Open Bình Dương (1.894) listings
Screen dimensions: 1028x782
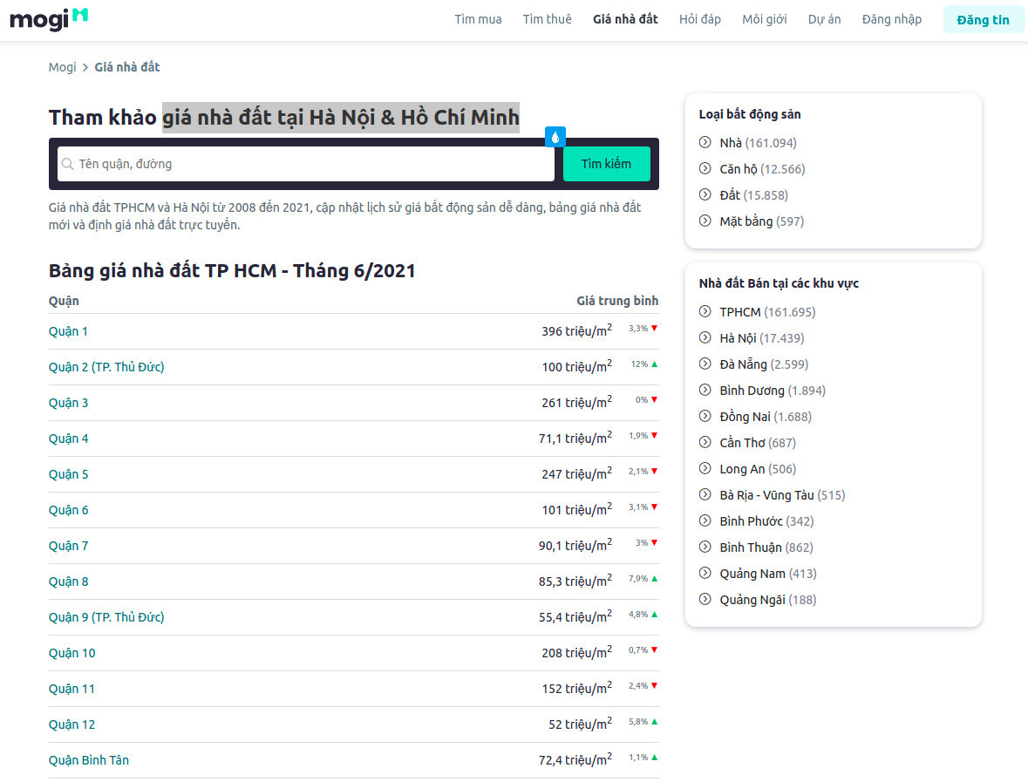773,391
